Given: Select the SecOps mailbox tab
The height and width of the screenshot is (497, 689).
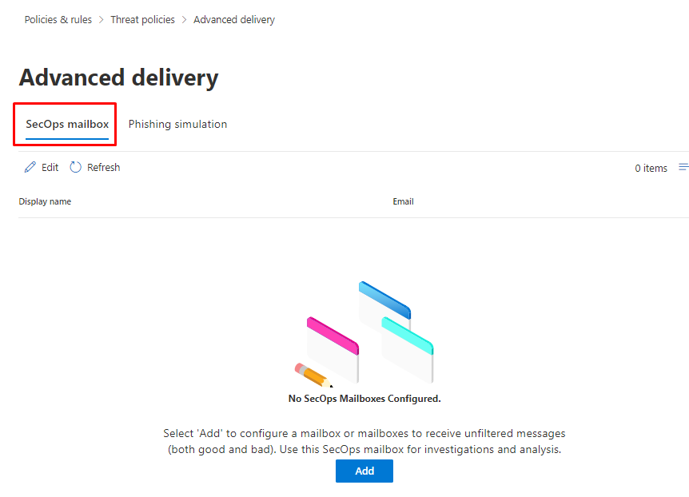Looking at the screenshot, I should click(x=67, y=125).
